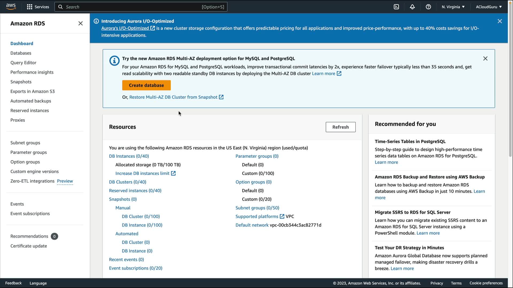Close the Multi-AZ deployment info box
Viewport: 513px width, 288px height.
[x=485, y=59]
